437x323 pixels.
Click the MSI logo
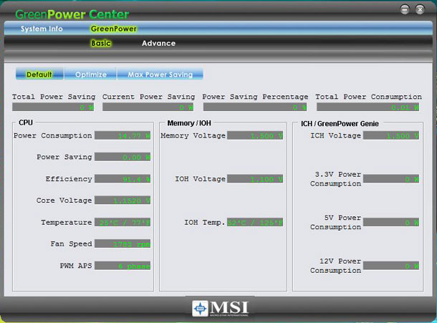(220, 308)
